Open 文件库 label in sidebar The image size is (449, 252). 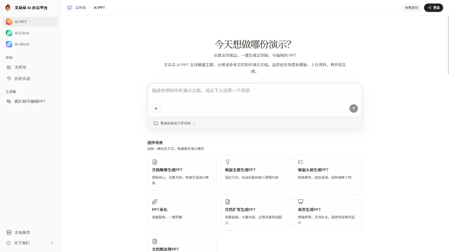pos(20,67)
